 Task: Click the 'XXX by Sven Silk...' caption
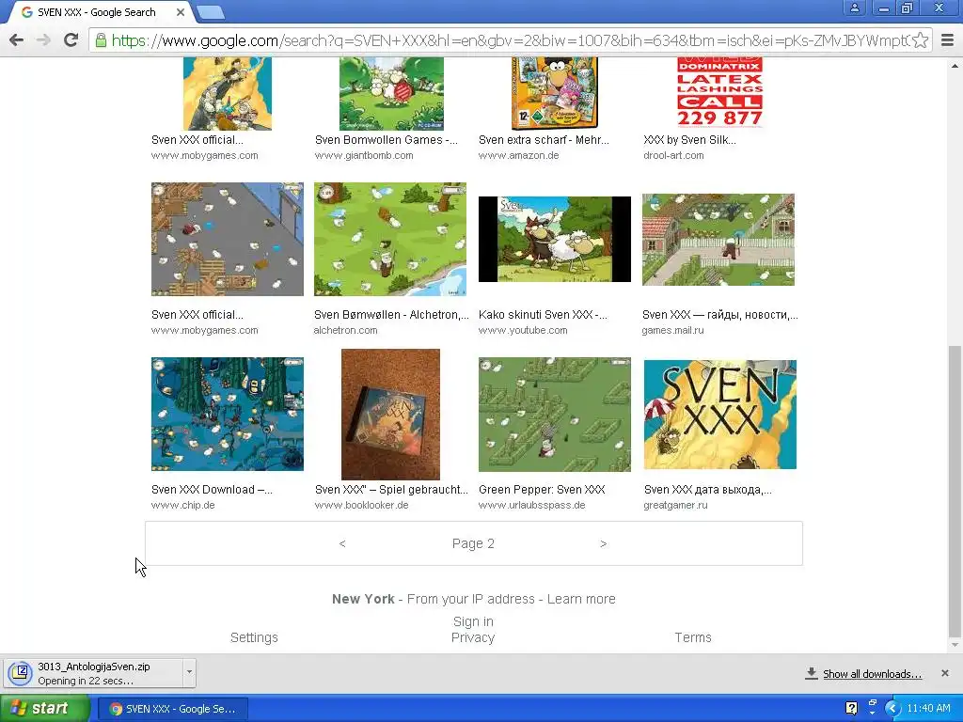(x=689, y=140)
